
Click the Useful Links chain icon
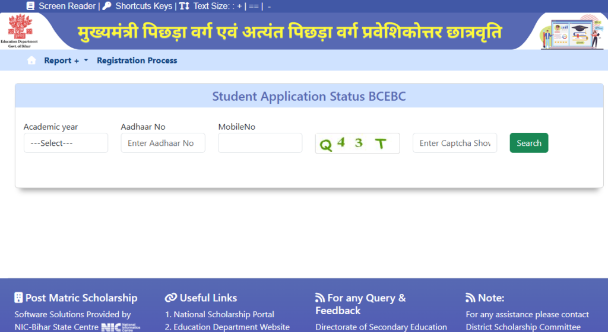click(x=170, y=298)
